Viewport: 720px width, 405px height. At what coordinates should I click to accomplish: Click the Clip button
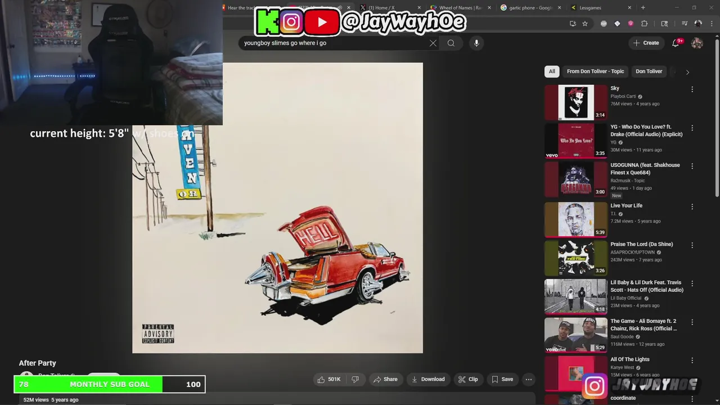tap(468, 379)
